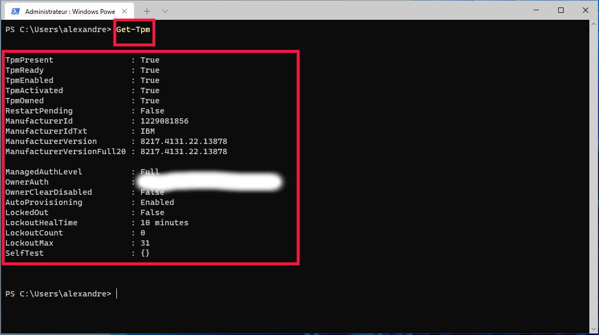Open a new terminal tab
This screenshot has width=599, height=335.
click(x=147, y=11)
